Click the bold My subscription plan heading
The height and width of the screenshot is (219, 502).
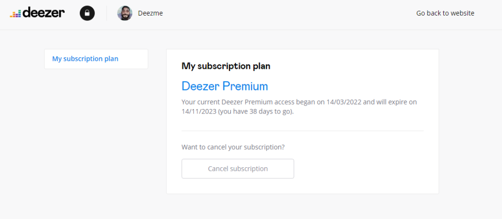(x=226, y=66)
